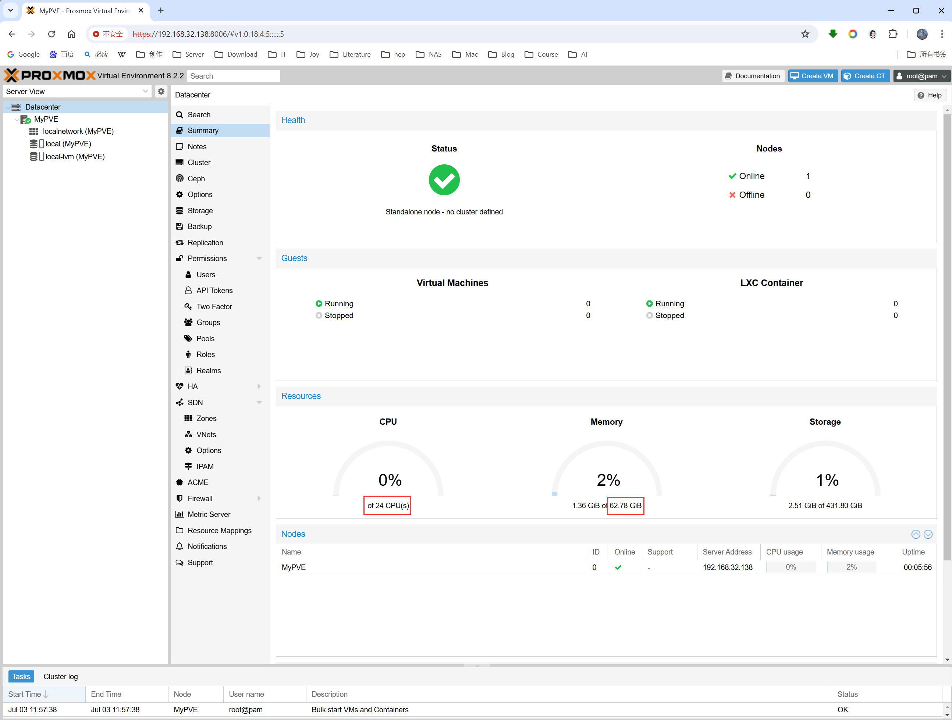Switch to the Tasks tab
This screenshot has width=952, height=720.
[x=21, y=677]
